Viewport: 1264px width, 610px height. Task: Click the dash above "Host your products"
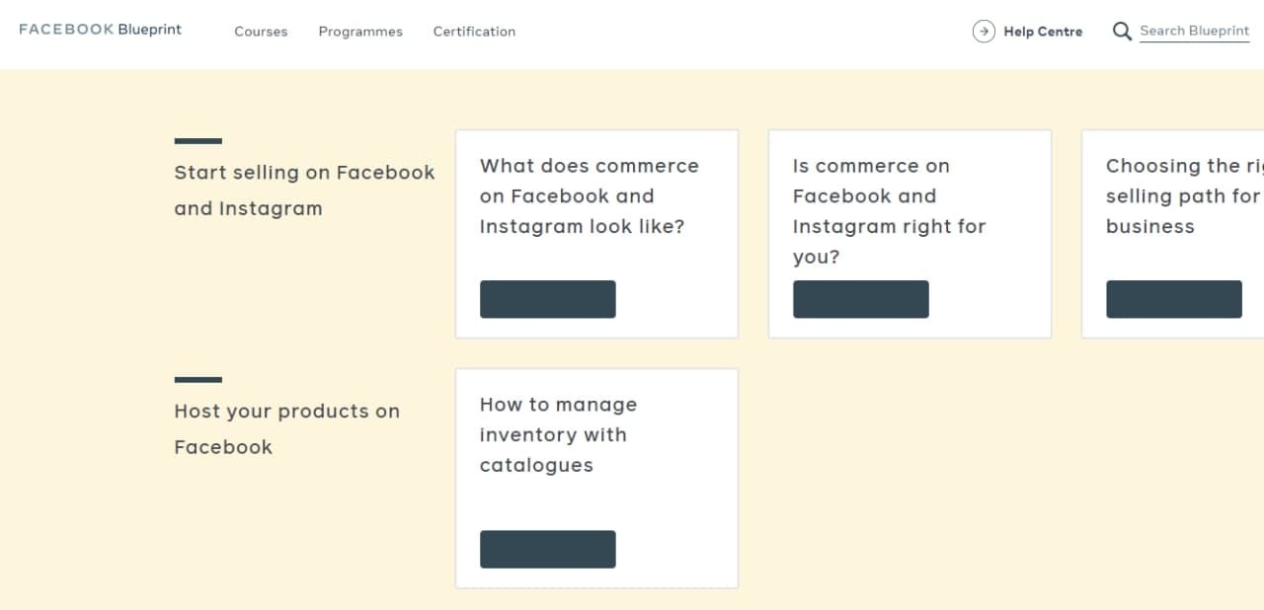pyautogui.click(x=198, y=380)
